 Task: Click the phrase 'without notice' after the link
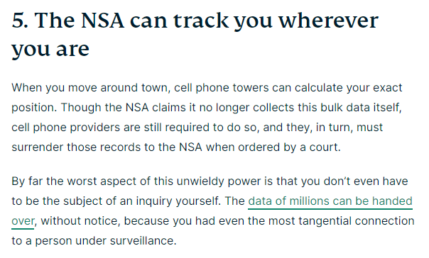pyautogui.click(x=79, y=221)
